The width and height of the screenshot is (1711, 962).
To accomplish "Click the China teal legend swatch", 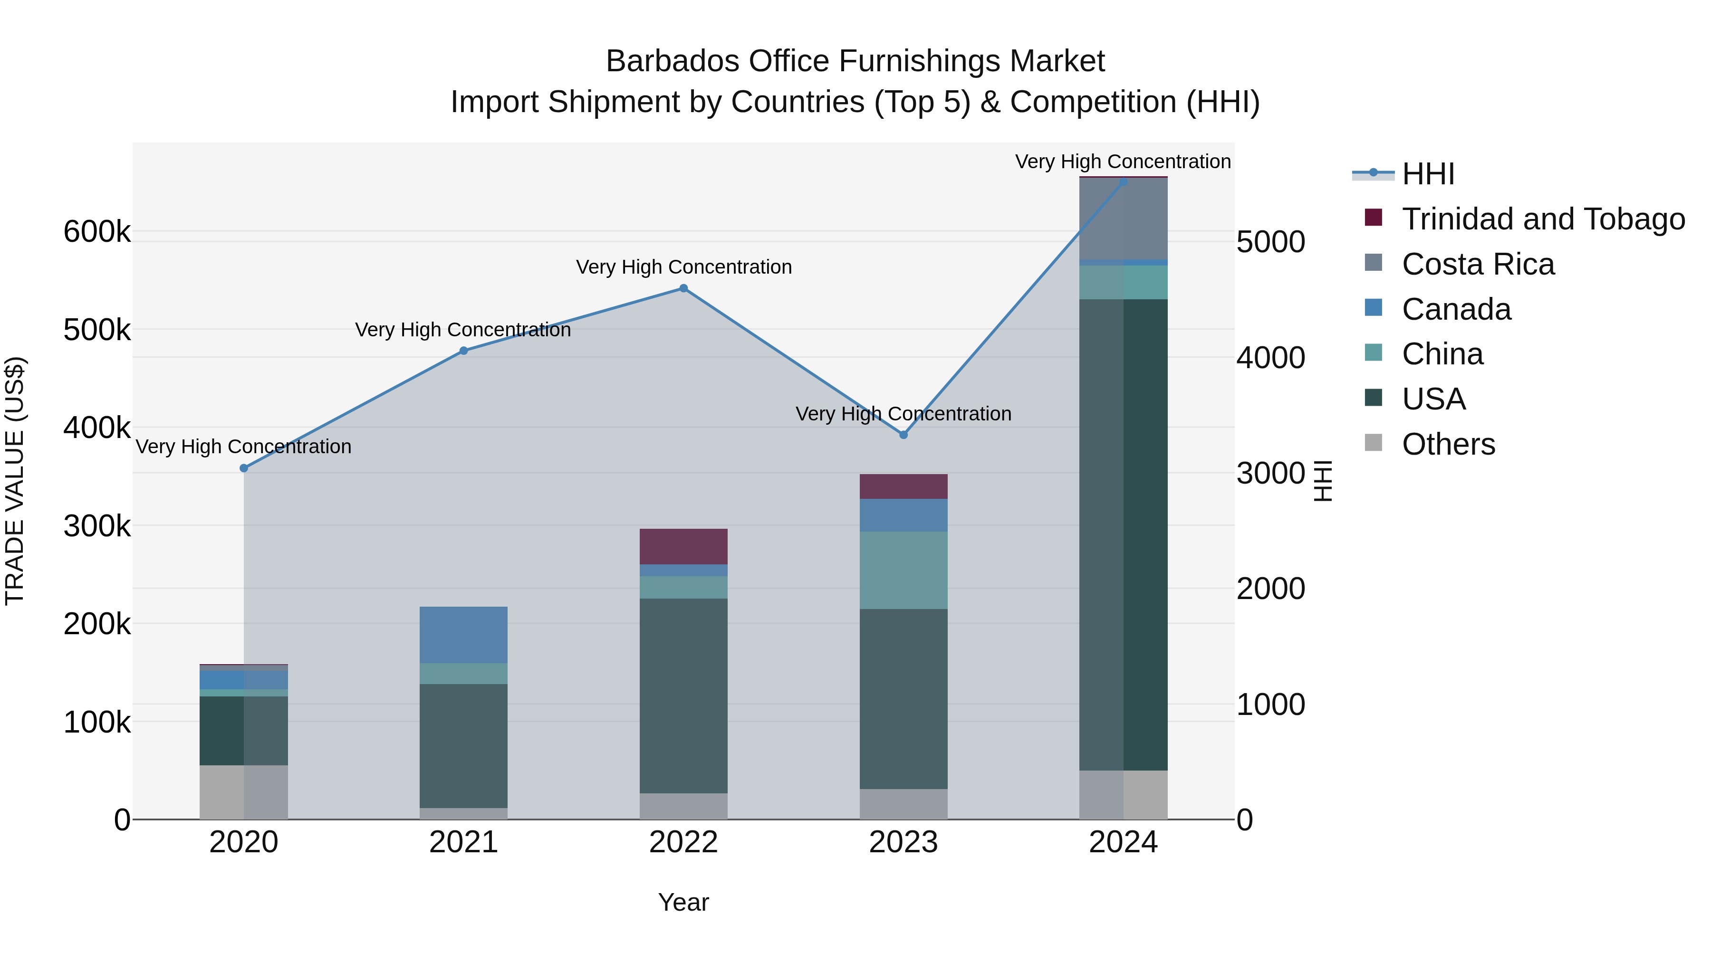I will (x=1373, y=352).
